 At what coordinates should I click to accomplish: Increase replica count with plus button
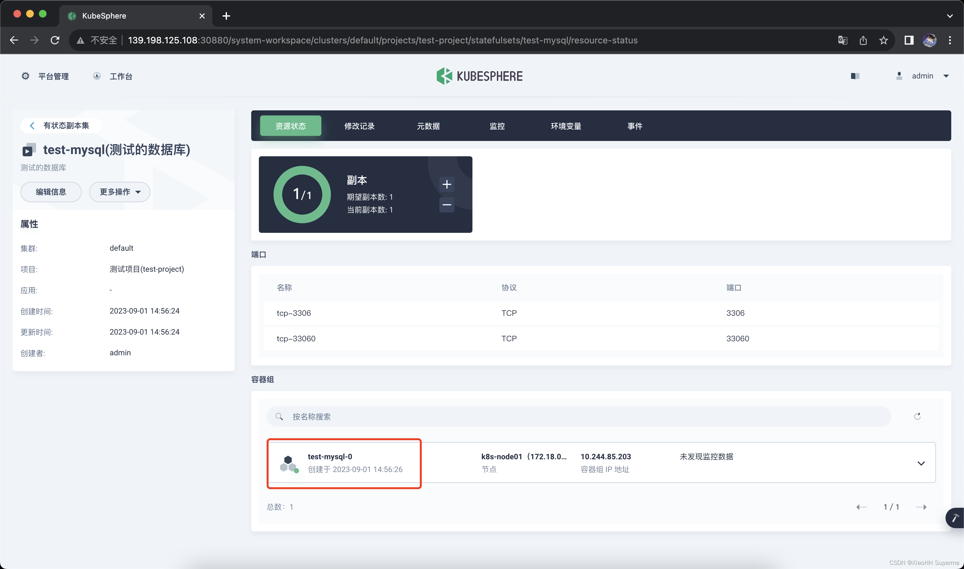(x=447, y=184)
